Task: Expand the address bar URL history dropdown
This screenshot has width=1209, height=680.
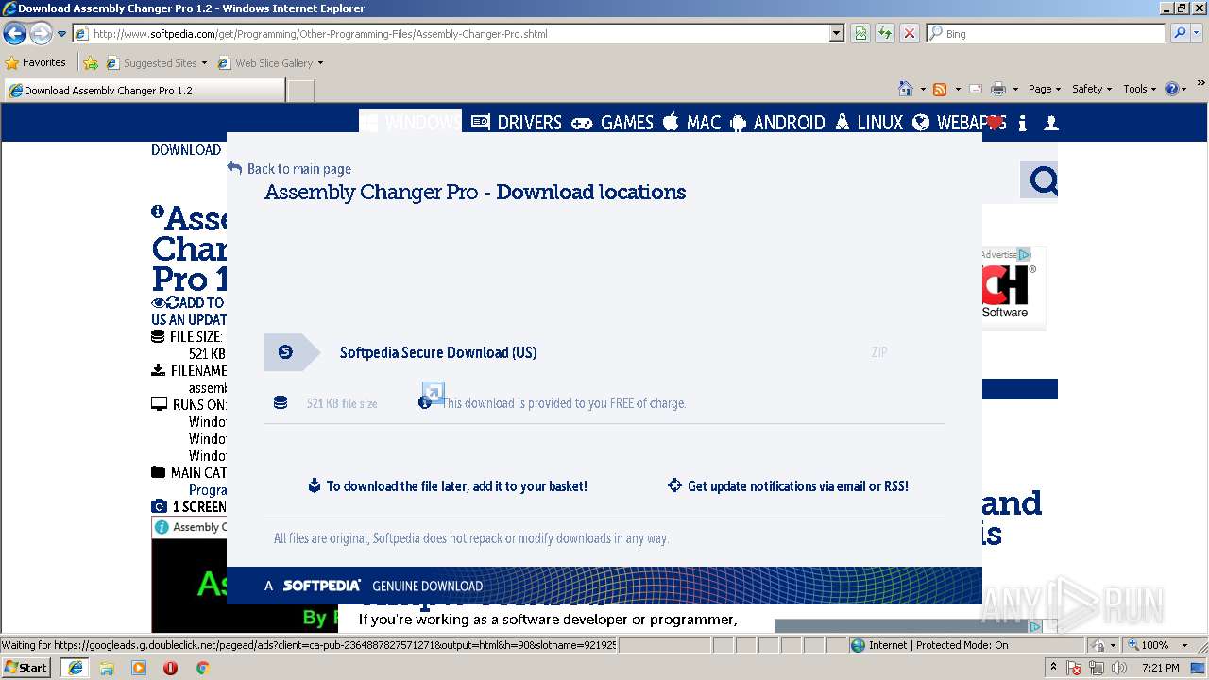Action: [836, 34]
